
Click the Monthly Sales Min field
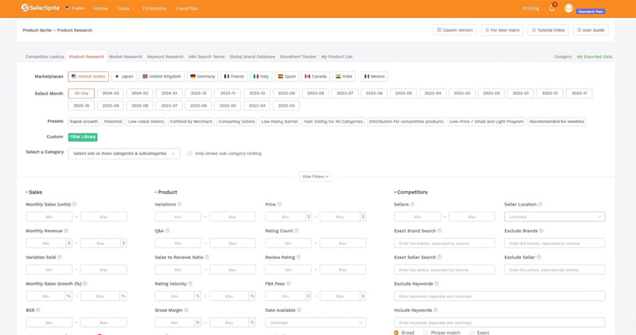coord(49,217)
